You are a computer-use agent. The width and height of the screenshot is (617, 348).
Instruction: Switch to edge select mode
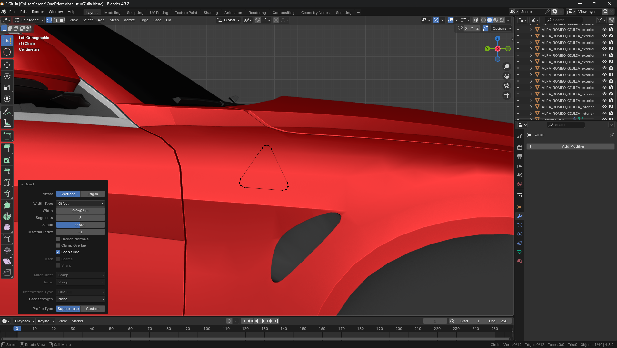coord(56,20)
